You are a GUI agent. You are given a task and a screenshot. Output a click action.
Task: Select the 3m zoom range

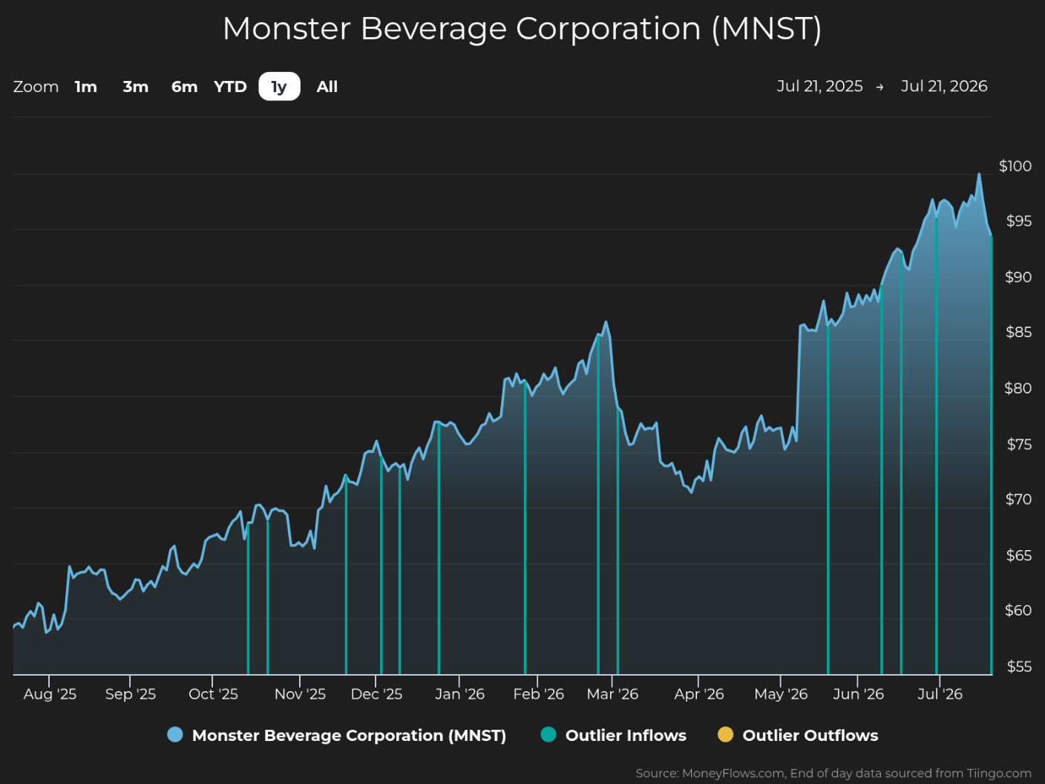point(136,87)
